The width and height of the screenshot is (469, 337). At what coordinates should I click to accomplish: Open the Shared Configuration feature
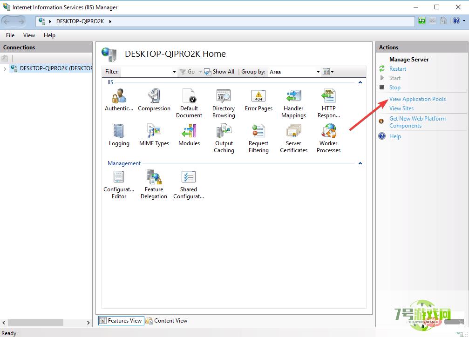click(189, 184)
